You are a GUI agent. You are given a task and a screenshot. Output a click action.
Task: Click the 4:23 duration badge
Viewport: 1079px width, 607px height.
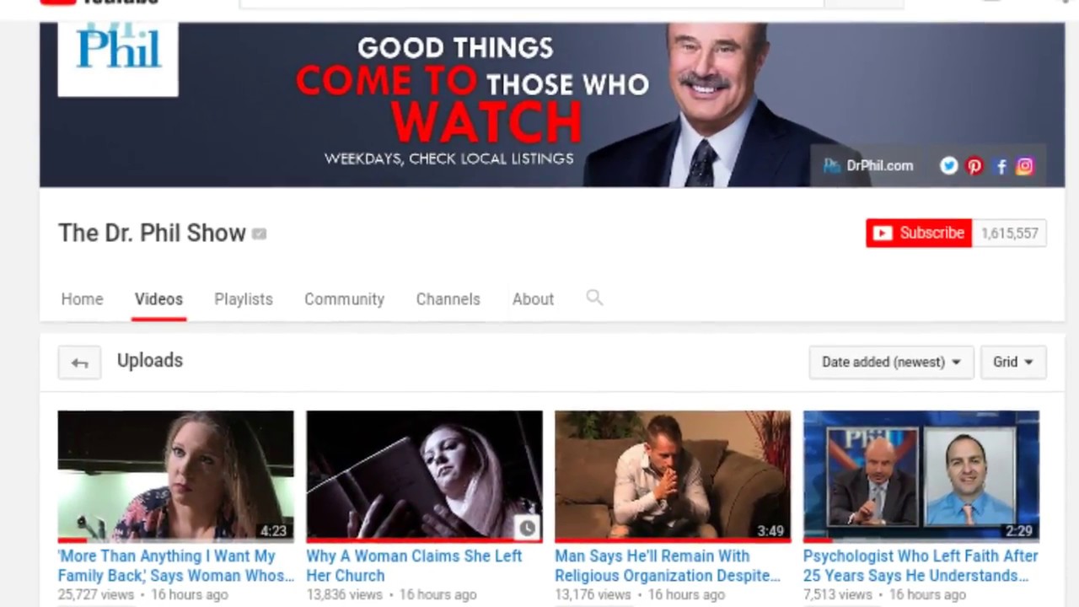pyautogui.click(x=274, y=530)
